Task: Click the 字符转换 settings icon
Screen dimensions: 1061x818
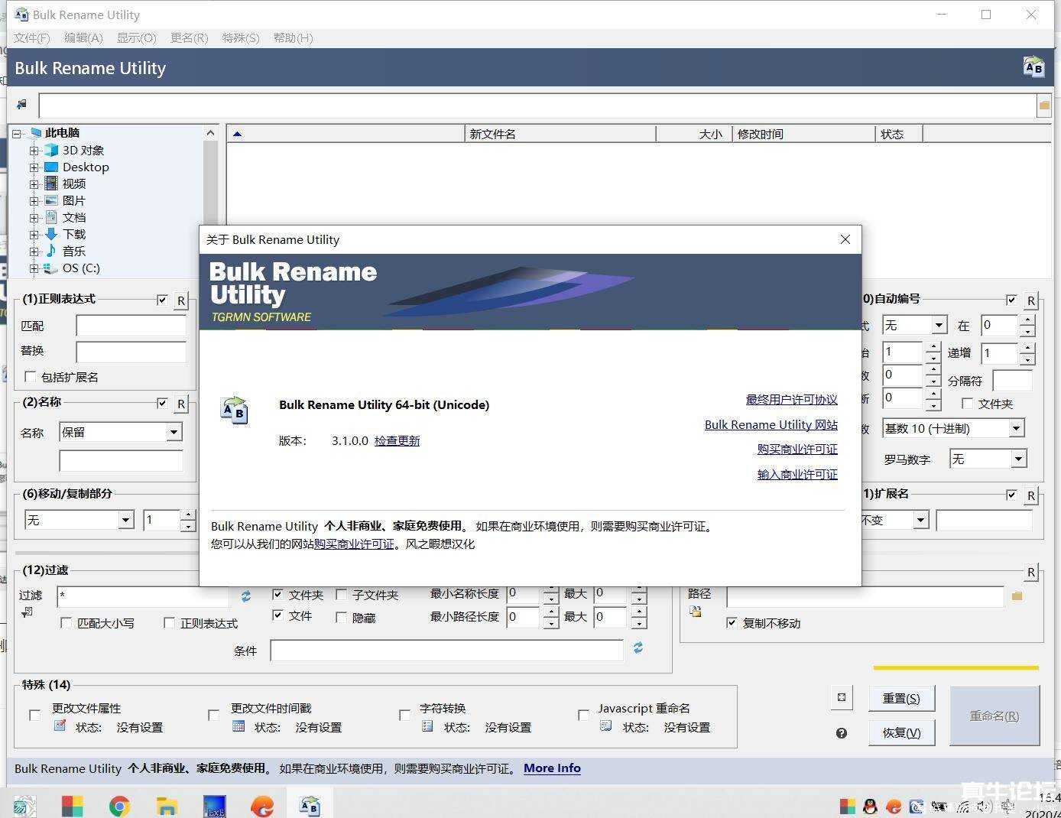Action: click(427, 725)
